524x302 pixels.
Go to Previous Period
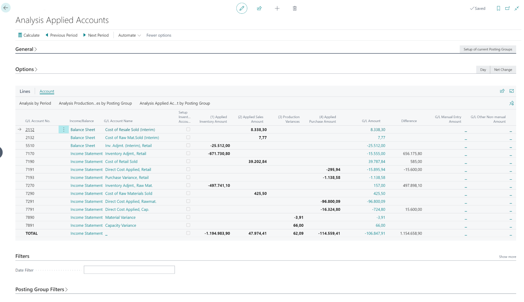62,35
